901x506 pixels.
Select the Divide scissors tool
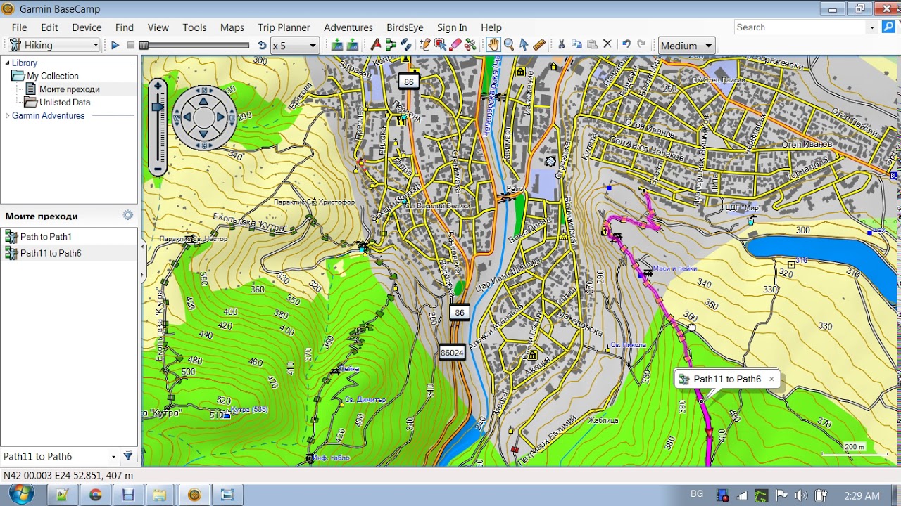[x=471, y=45]
